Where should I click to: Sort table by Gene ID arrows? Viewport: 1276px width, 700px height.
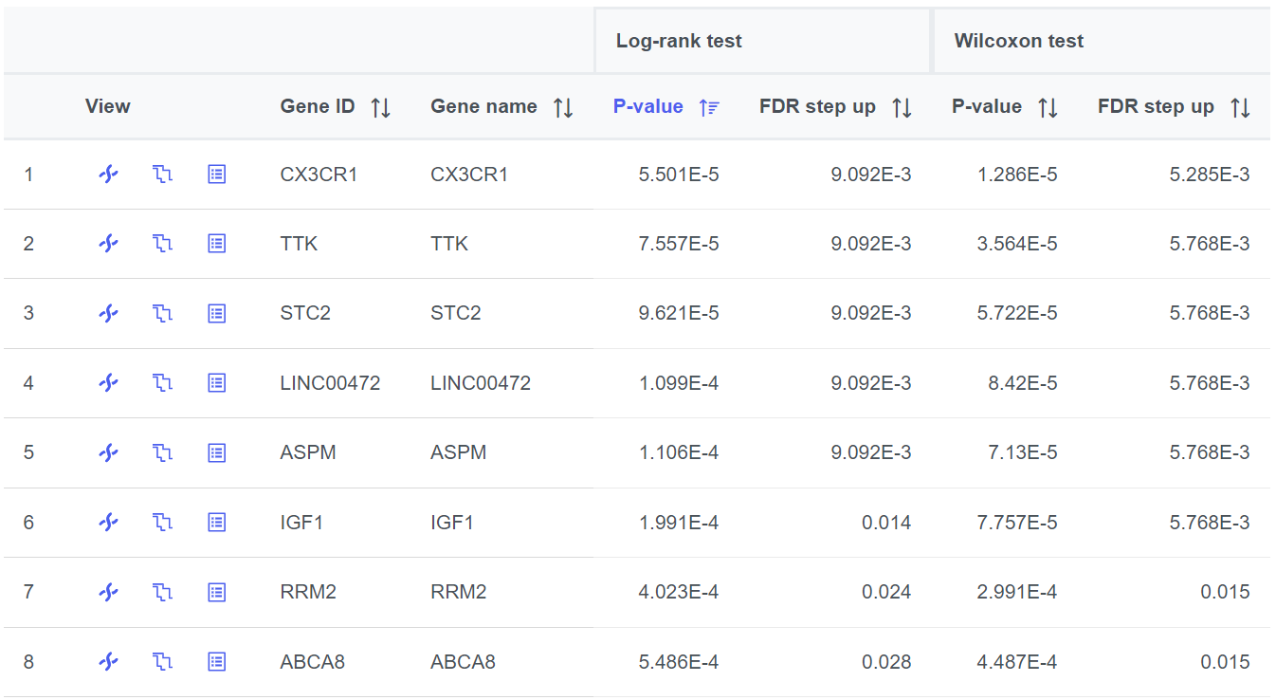point(380,107)
